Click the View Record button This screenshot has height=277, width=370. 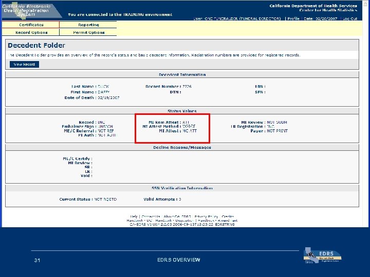click(x=24, y=64)
